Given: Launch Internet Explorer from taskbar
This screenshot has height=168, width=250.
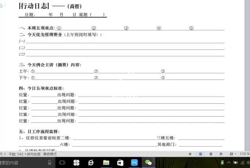Looking at the screenshot, I should coord(91,163).
